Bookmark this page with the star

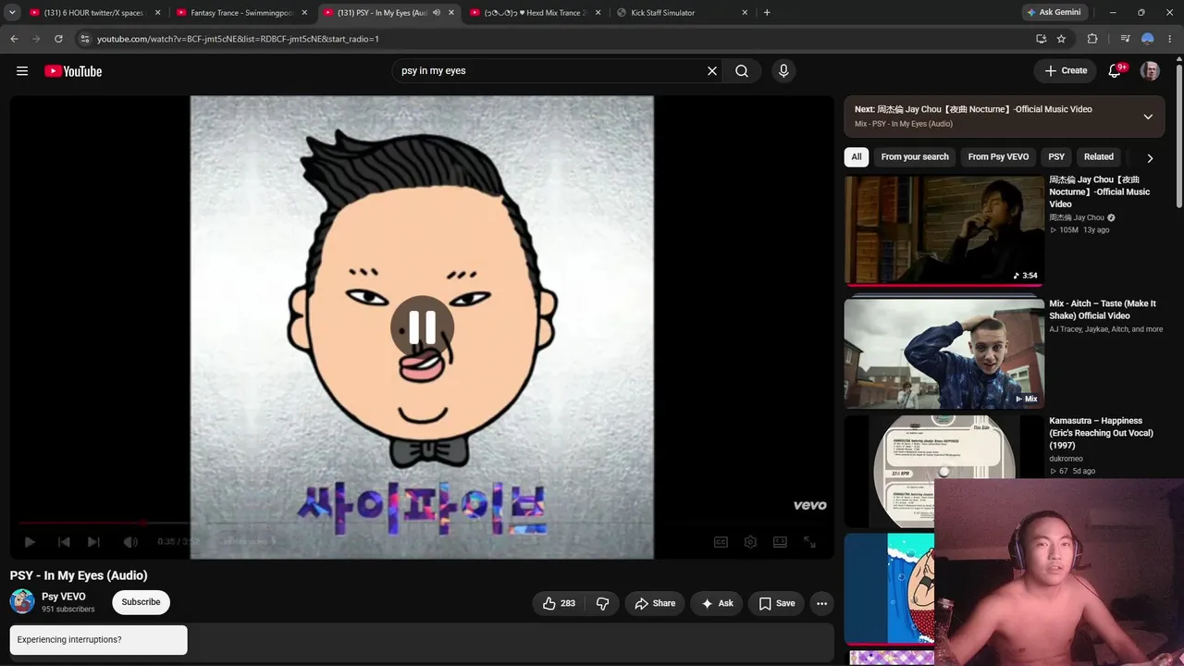point(1061,39)
